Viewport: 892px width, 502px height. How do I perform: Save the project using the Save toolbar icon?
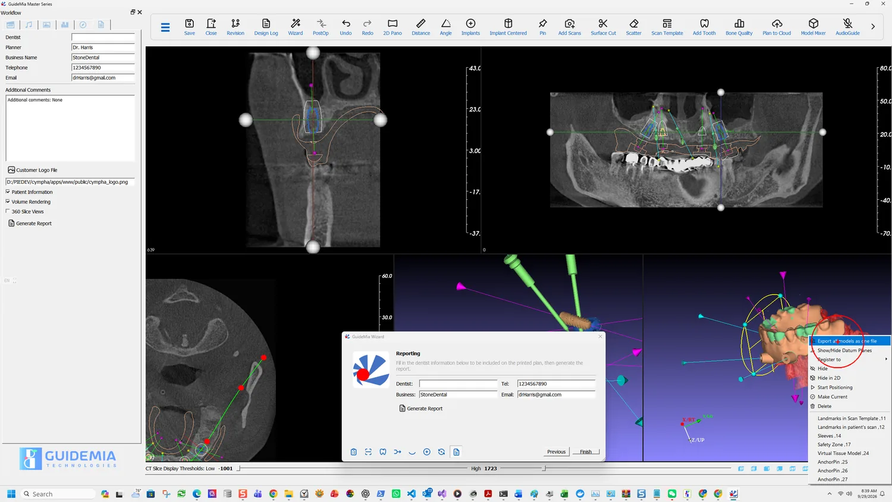tap(189, 27)
